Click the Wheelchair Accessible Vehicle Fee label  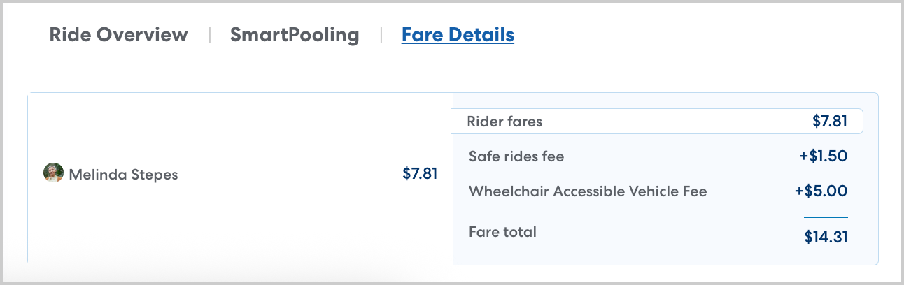(x=588, y=191)
